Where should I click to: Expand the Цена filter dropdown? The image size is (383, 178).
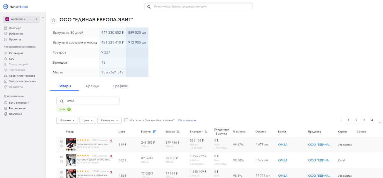[88, 120]
